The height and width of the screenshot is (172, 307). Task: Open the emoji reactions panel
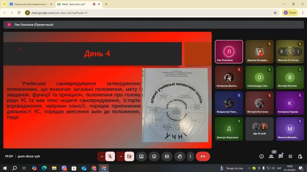point(154,156)
